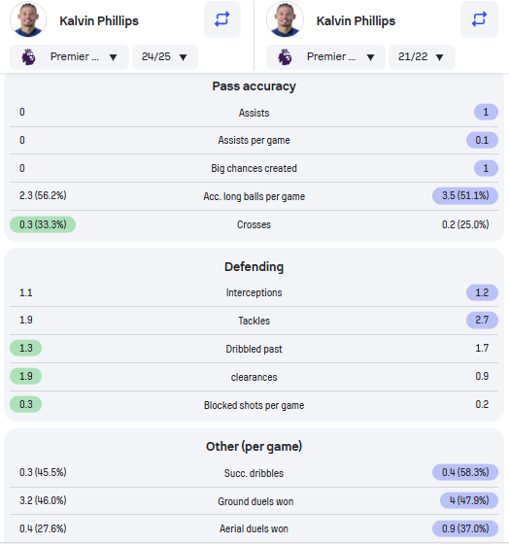Image resolution: width=509 pixels, height=544 pixels.
Task: Open the right Premier league dropdown
Action: (x=325, y=57)
